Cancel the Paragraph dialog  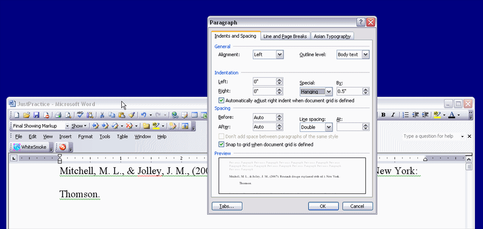(x=357, y=206)
